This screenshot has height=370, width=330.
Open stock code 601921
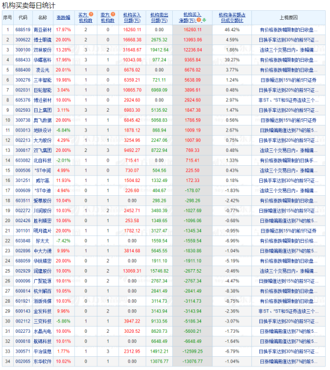click(23, 301)
